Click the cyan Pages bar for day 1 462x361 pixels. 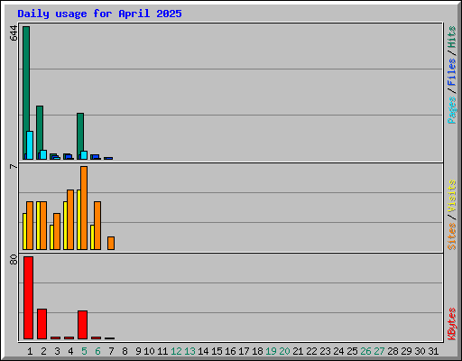[30, 145]
